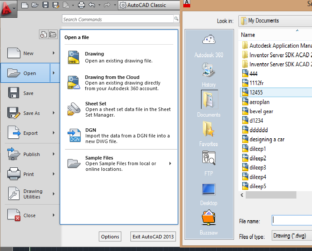The width and height of the screenshot is (312, 251).
Task: Select FTP in the places list
Action: [x=209, y=163]
